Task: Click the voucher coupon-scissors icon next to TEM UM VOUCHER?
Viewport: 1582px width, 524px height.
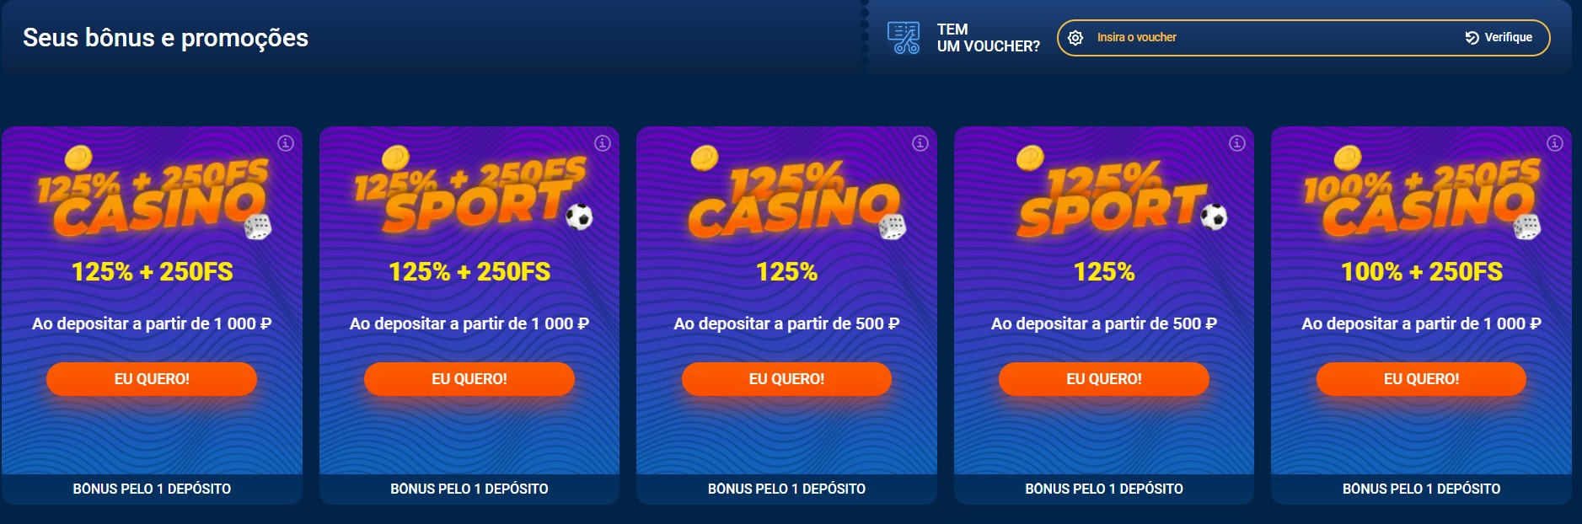Action: [x=902, y=36]
